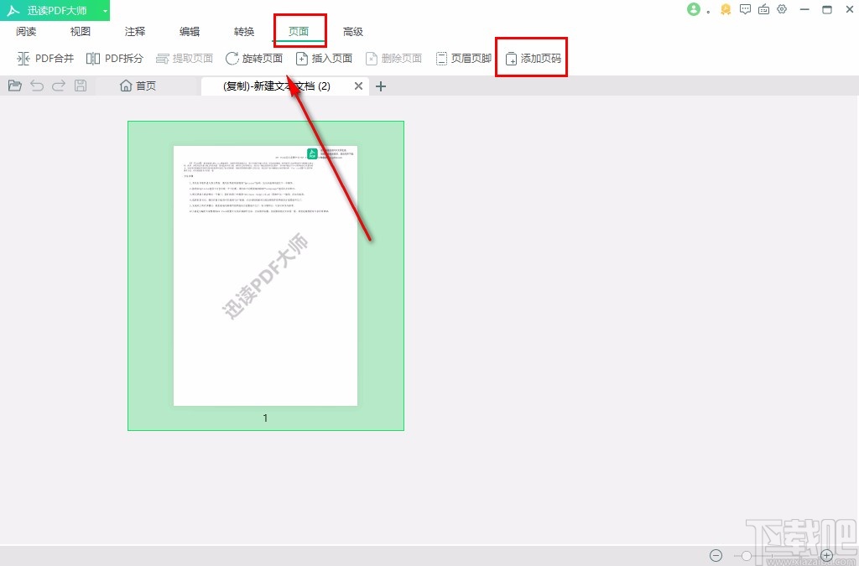Open a file with the folder icon
The image size is (859, 566).
14,85
